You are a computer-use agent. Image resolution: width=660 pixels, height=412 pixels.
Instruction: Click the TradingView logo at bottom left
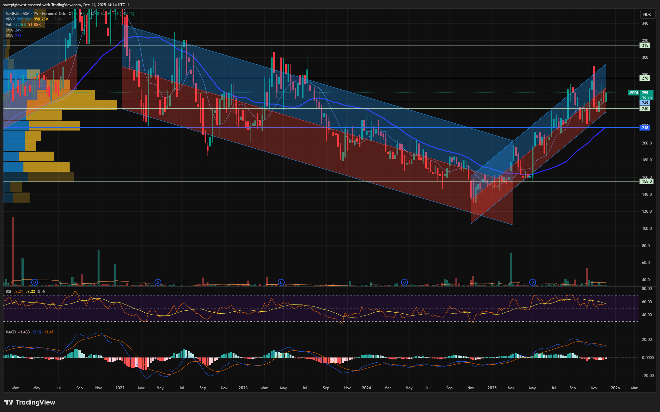pos(30,402)
